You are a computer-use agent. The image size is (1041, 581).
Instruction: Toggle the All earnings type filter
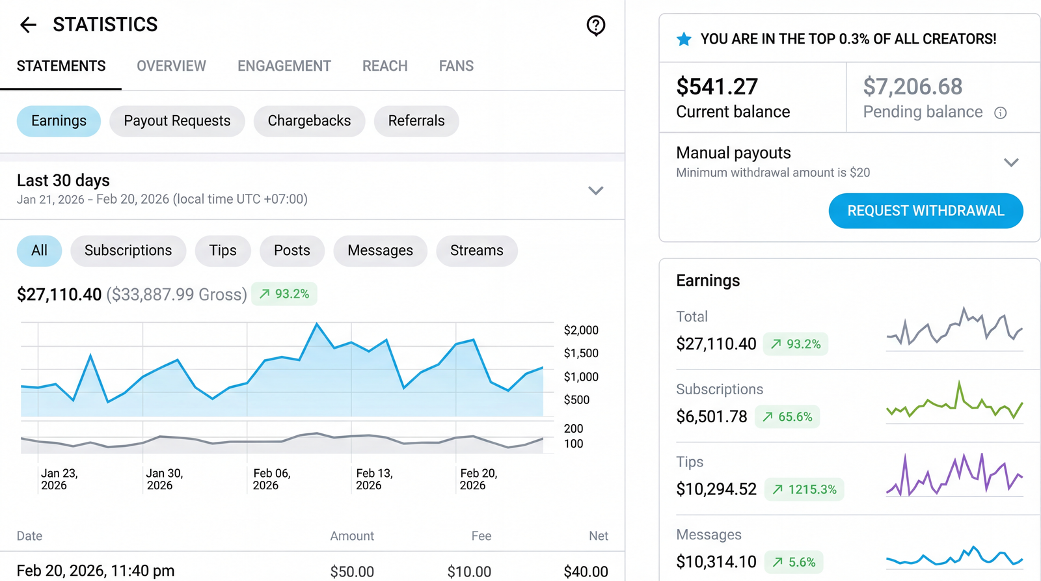coord(39,251)
